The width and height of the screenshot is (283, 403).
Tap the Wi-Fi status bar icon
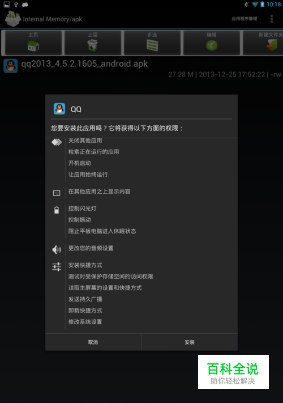pos(255,5)
